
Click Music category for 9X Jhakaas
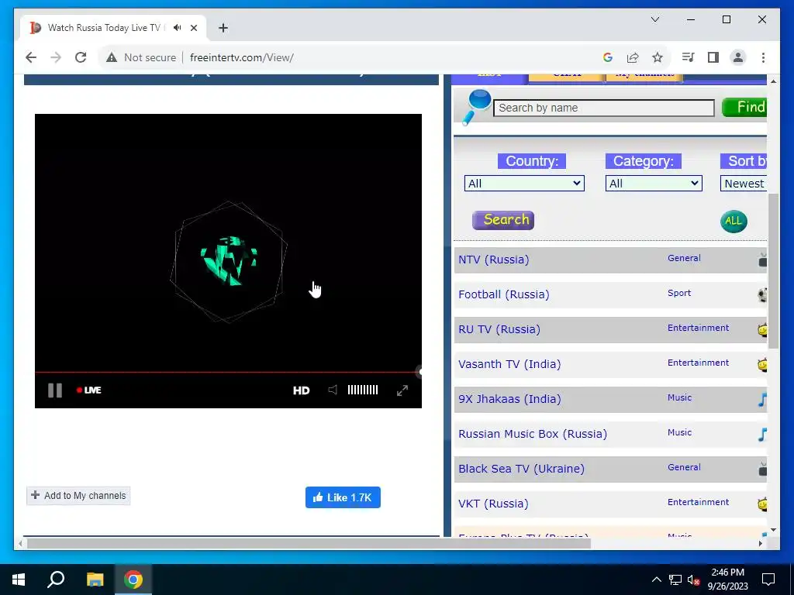pos(679,397)
